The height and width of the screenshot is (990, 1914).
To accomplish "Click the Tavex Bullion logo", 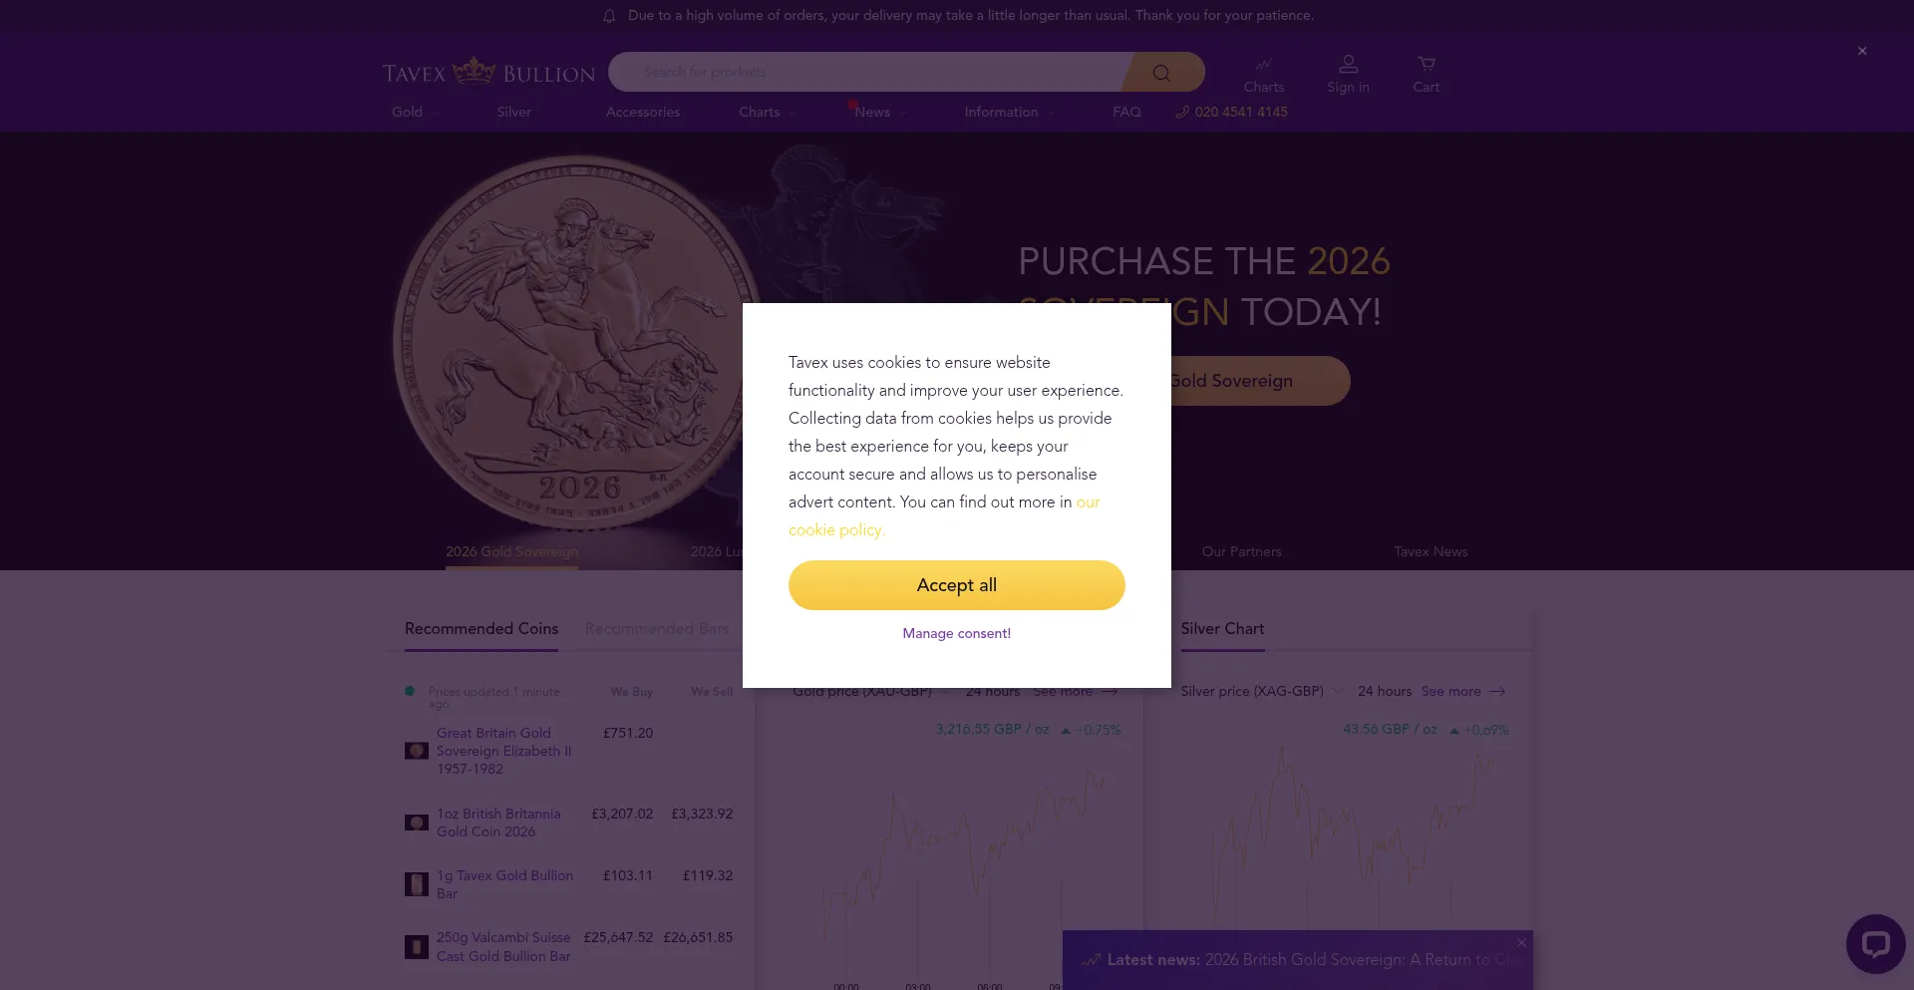I will coord(488,73).
